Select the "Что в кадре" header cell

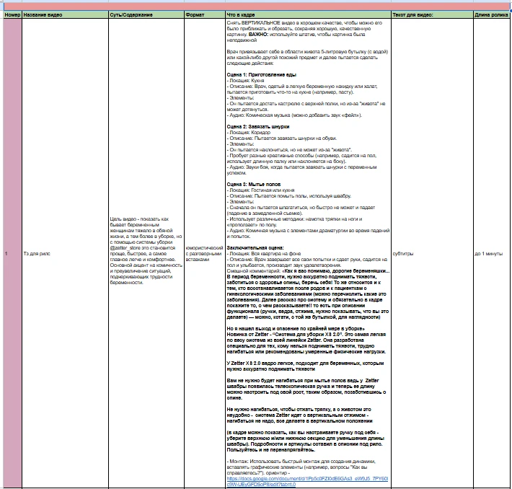click(x=241, y=14)
